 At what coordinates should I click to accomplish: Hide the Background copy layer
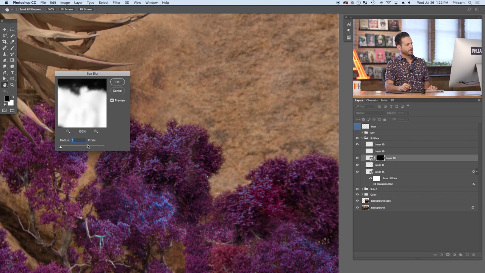pos(357,201)
